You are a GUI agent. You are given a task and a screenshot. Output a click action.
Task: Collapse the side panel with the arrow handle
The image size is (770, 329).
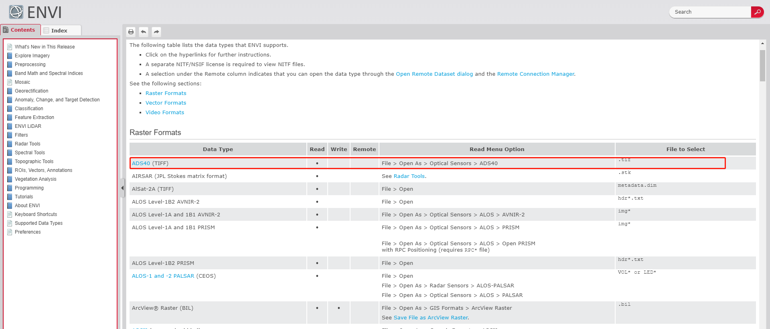point(122,188)
